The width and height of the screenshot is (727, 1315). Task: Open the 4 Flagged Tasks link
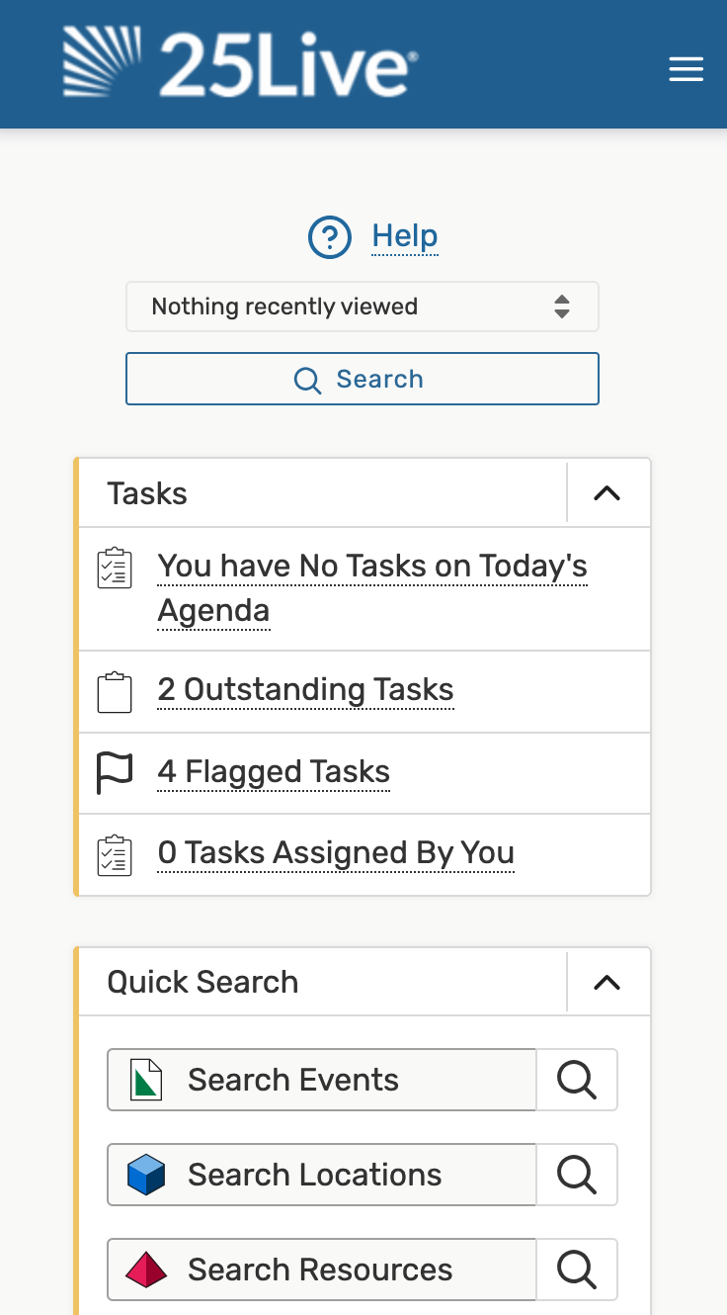(x=275, y=771)
